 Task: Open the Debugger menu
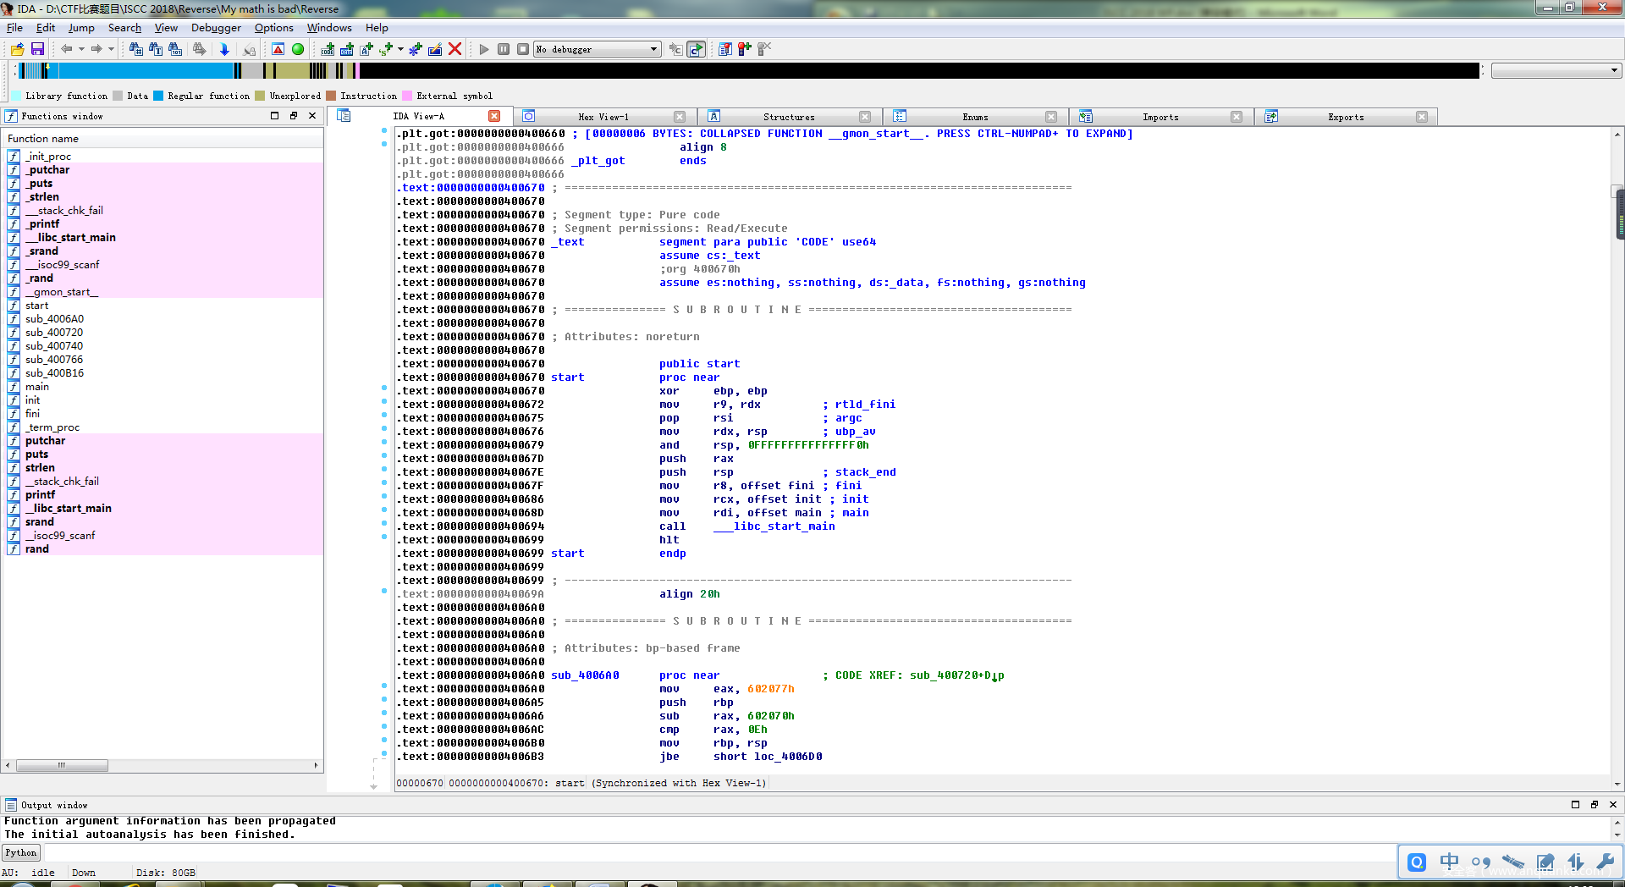tap(216, 28)
